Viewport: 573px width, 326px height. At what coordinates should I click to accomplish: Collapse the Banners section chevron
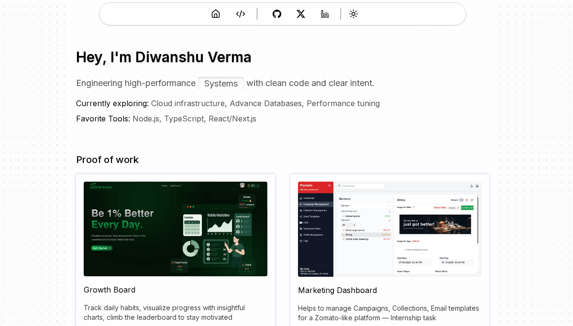click(388, 206)
